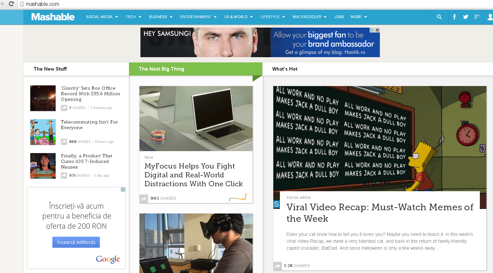The image size is (493, 273).
Task: Expand the US & World menu
Action: click(238, 17)
